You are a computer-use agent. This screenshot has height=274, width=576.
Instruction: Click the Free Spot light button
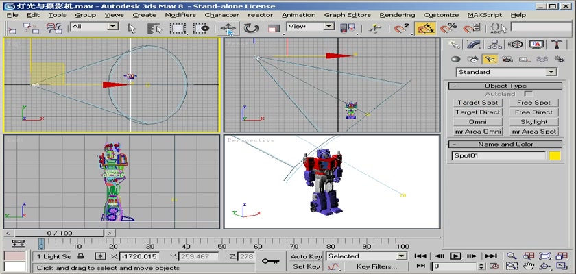(x=533, y=103)
